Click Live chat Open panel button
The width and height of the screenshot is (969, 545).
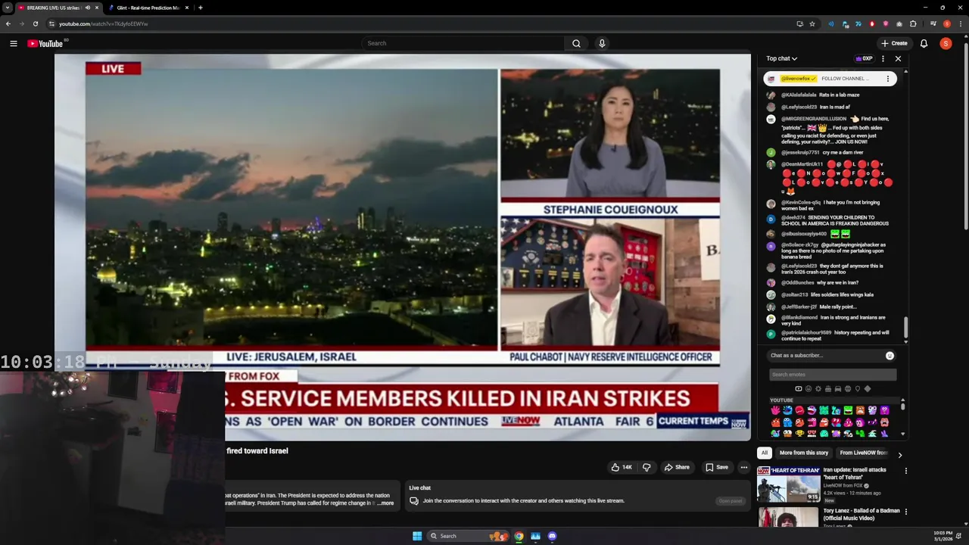coord(731,500)
